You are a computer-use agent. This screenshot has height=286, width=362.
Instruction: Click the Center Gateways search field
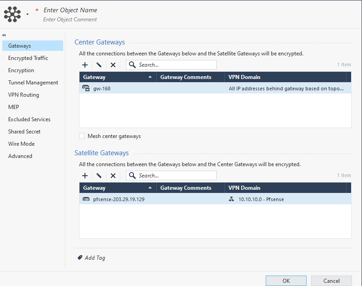click(175, 65)
